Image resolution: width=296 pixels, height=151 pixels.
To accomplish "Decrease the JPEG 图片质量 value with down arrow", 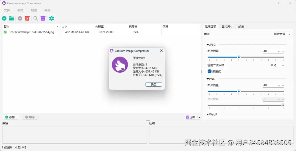I will [x=283, y=51].
